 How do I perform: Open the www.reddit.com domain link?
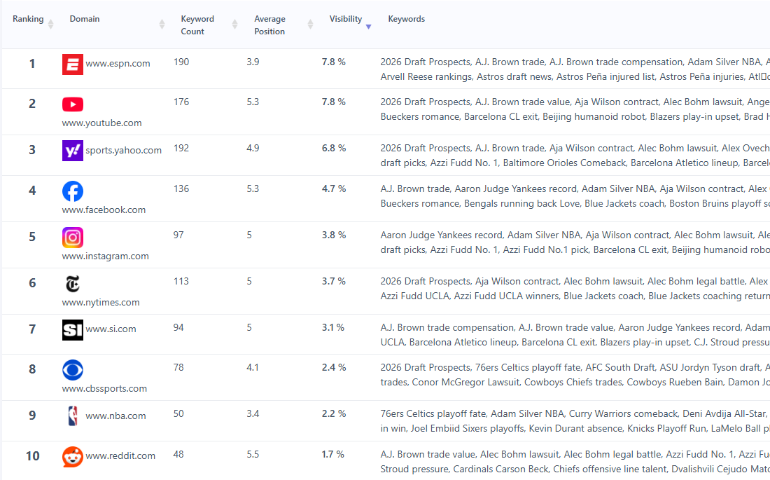120,456
